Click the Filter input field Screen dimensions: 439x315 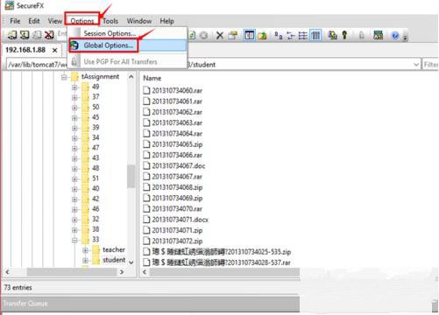430,65
